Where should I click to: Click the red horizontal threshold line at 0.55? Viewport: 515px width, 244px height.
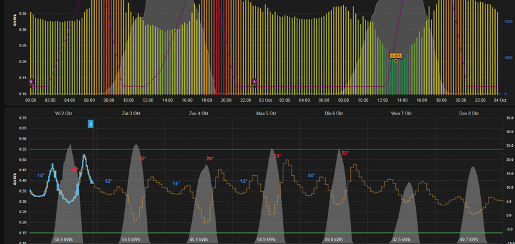(266, 149)
